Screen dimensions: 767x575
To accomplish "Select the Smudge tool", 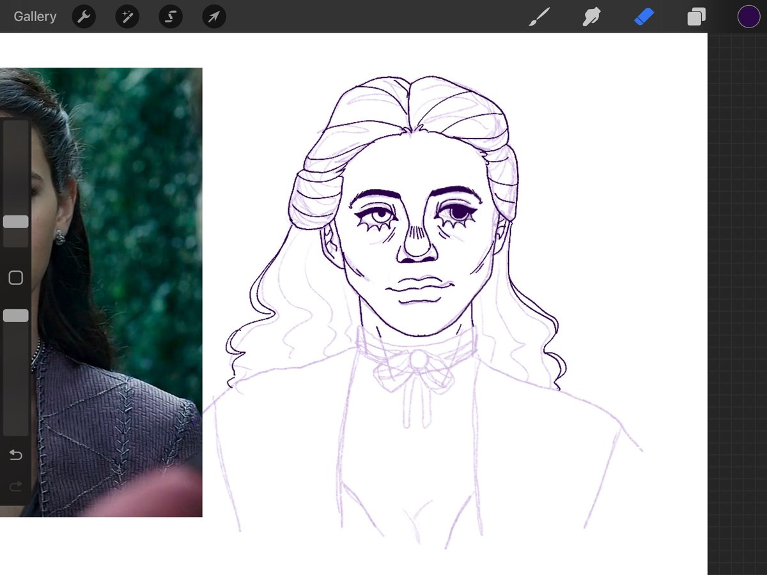I will (591, 17).
